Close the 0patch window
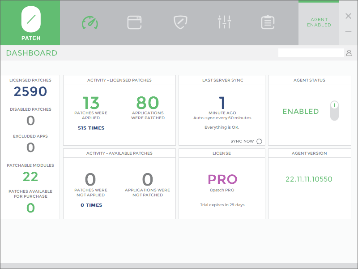 [348, 16]
